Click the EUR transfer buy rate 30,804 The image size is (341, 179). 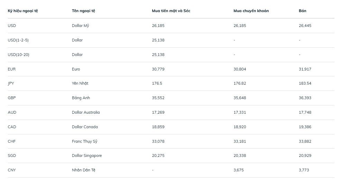coord(240,69)
